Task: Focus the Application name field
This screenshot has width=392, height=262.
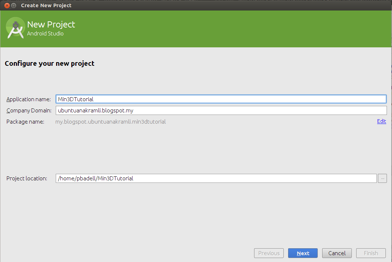Action: (x=221, y=99)
